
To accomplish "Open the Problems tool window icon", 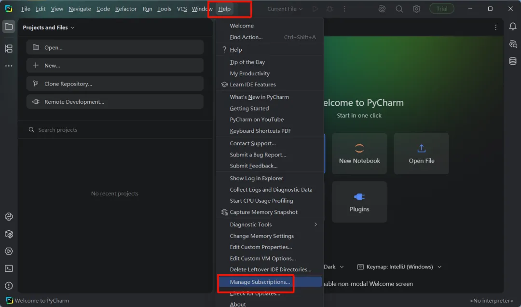I will click(x=9, y=286).
